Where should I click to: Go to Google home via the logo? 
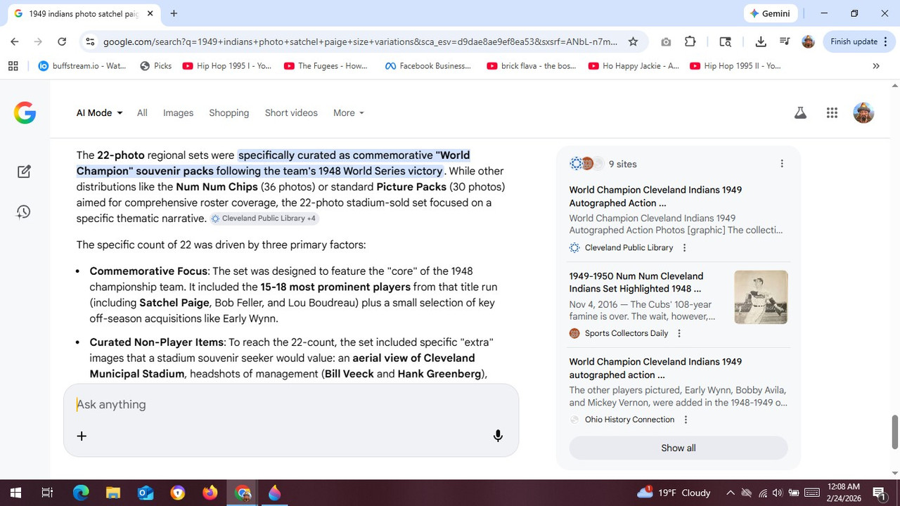(25, 112)
